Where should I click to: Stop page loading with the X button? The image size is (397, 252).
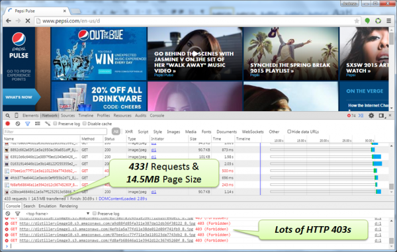tap(28, 21)
